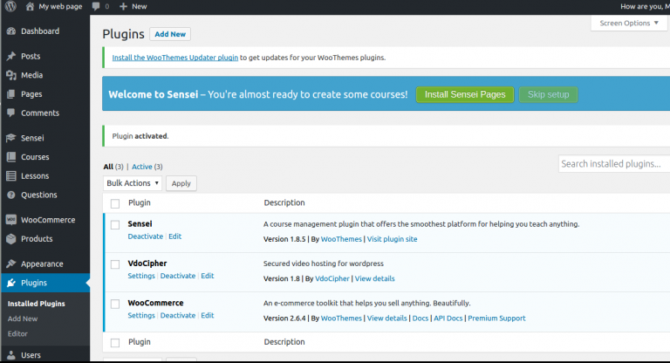Click the home icon beside My web page

[x=30, y=6]
